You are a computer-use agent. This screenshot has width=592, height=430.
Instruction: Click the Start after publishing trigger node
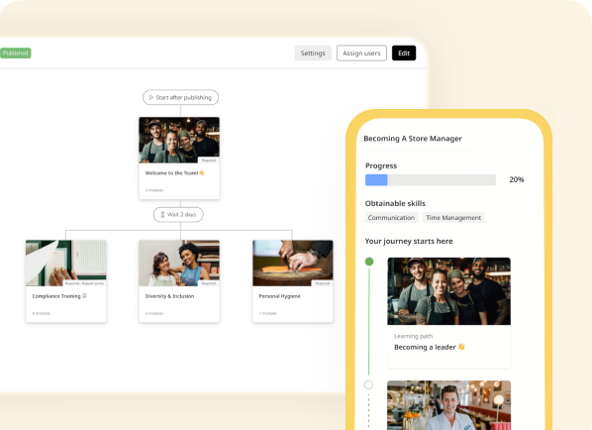point(180,97)
